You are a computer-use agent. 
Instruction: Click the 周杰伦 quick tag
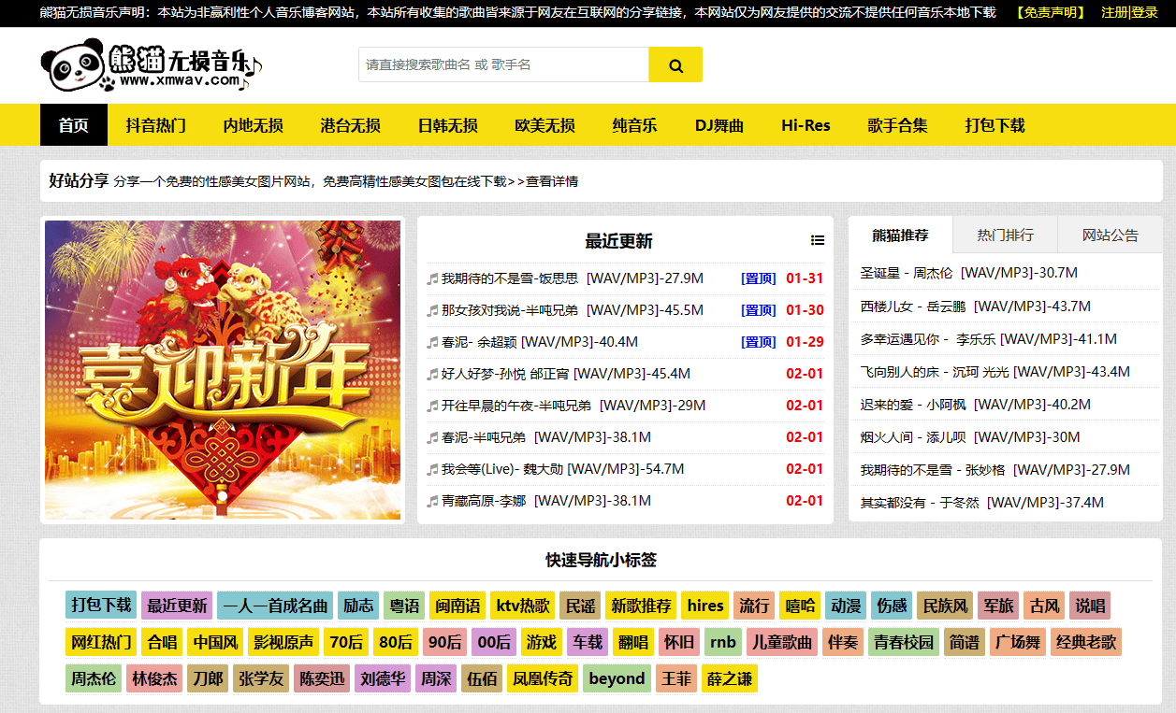pyautogui.click(x=94, y=678)
